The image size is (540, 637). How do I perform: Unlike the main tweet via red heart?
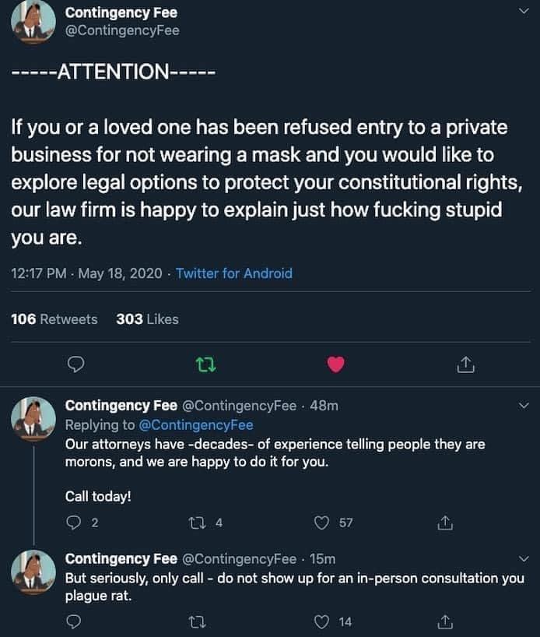click(x=335, y=364)
